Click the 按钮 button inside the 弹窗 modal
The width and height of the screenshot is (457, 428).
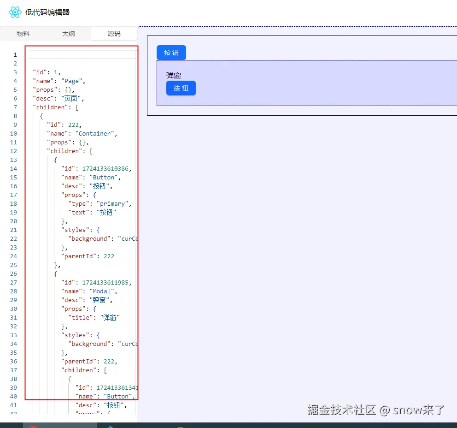pyautogui.click(x=181, y=88)
